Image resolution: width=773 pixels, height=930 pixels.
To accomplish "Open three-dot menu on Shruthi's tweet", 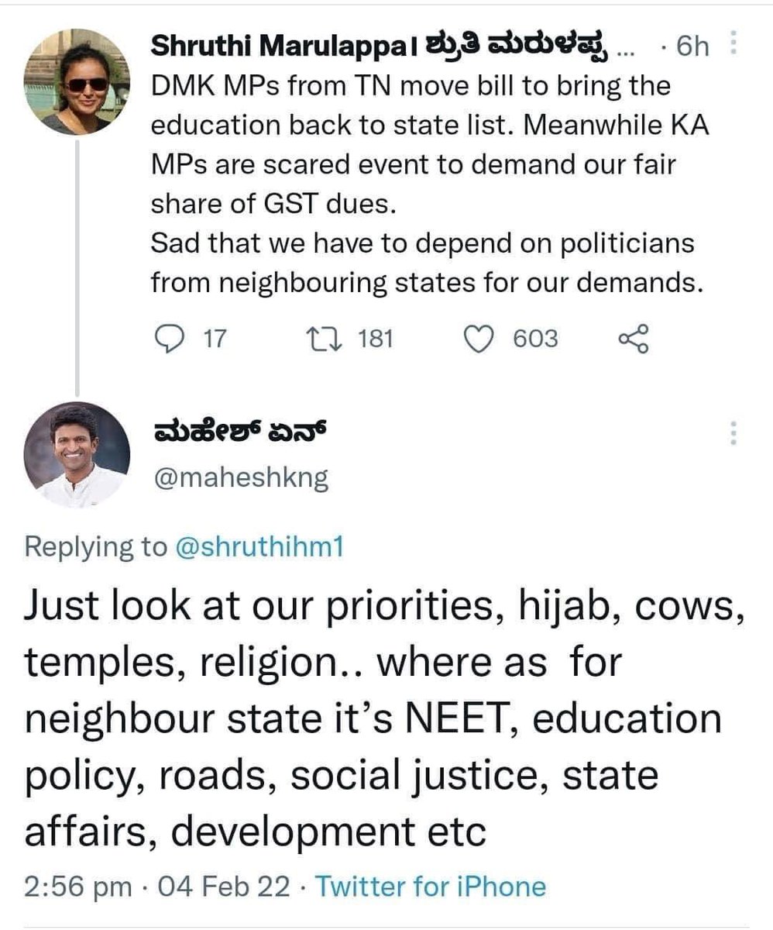I will tap(734, 46).
